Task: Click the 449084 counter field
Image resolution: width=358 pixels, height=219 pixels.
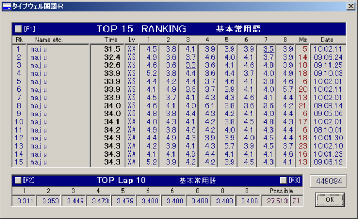Action: click(328, 181)
